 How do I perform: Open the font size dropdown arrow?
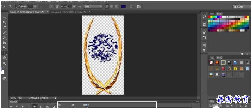point(74,7)
